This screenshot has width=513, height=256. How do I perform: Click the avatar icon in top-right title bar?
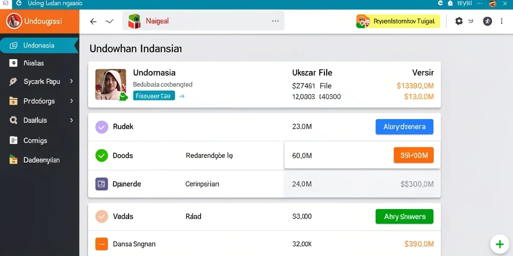(492, 3)
